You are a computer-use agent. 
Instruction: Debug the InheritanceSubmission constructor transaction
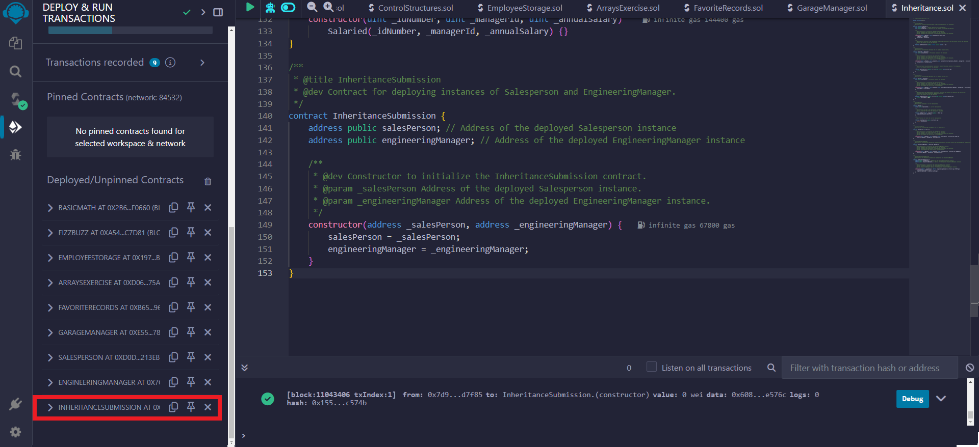pyautogui.click(x=912, y=399)
